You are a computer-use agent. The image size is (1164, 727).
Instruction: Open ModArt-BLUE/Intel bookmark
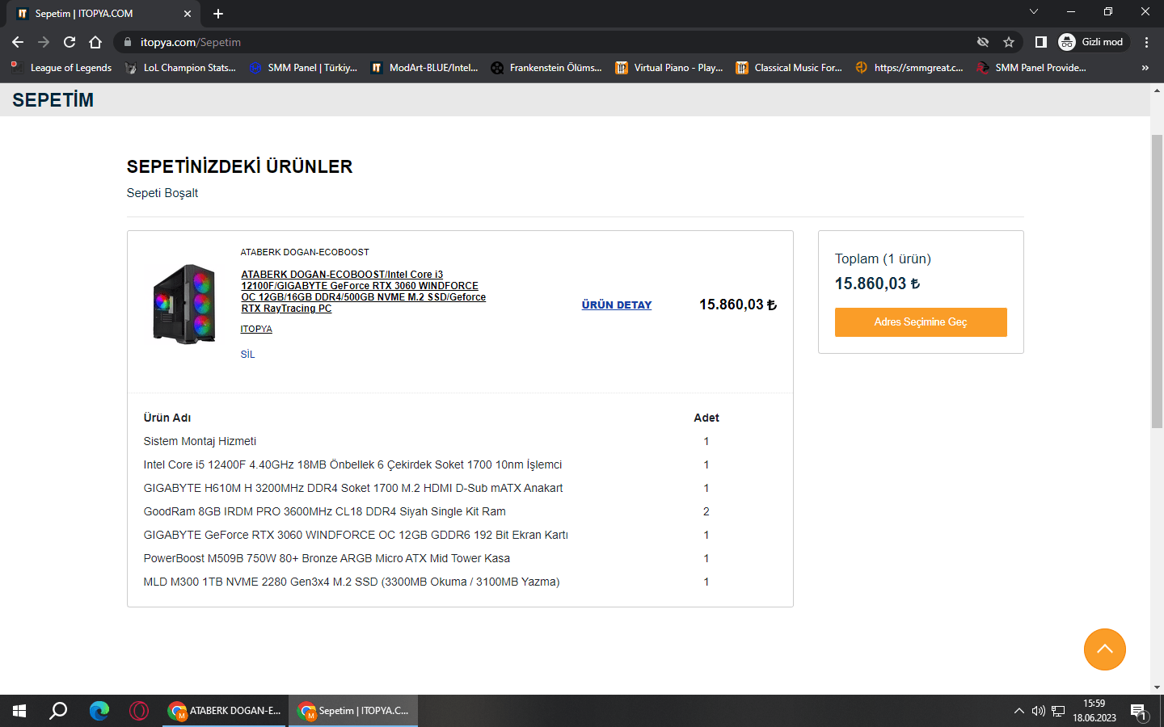point(424,68)
